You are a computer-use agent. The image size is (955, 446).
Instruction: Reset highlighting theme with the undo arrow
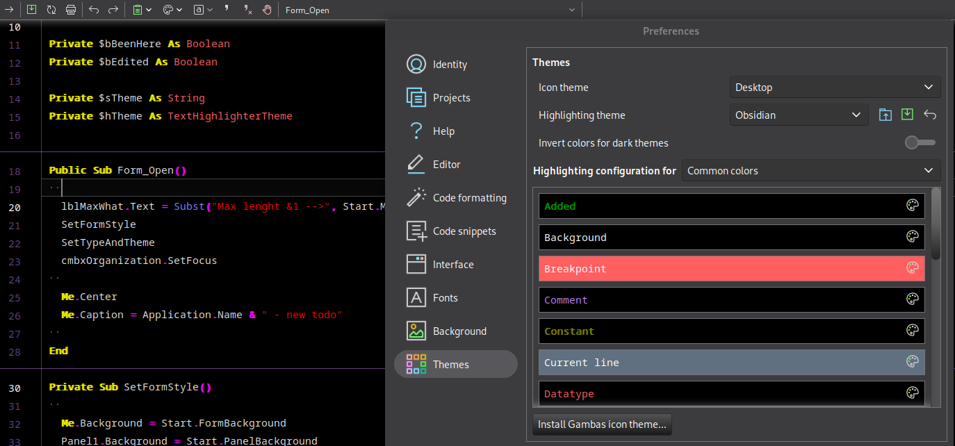pos(930,115)
